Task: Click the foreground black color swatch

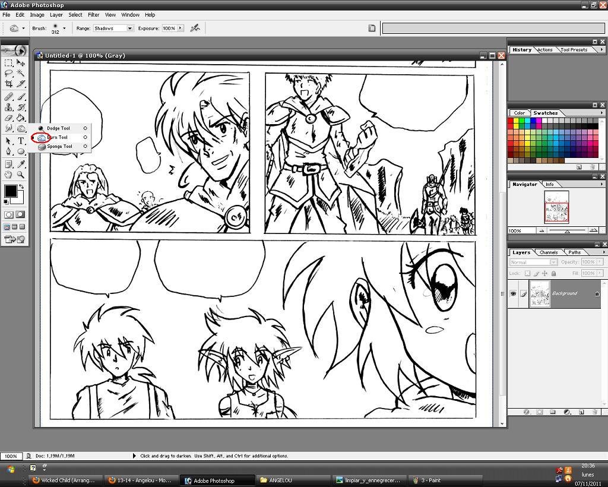Action: point(11,191)
